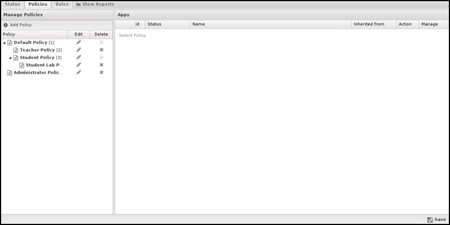The width and height of the screenshot is (450, 225).
Task: Click the Manage column header
Action: point(434,24)
